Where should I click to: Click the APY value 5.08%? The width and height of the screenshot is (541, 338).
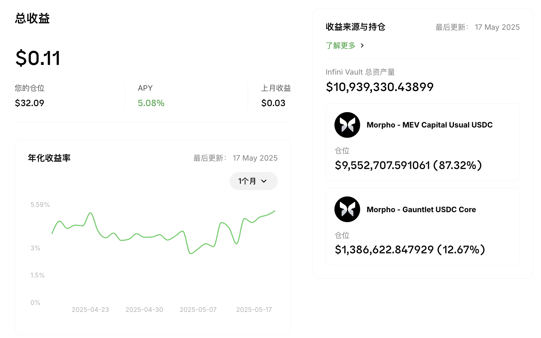point(151,103)
